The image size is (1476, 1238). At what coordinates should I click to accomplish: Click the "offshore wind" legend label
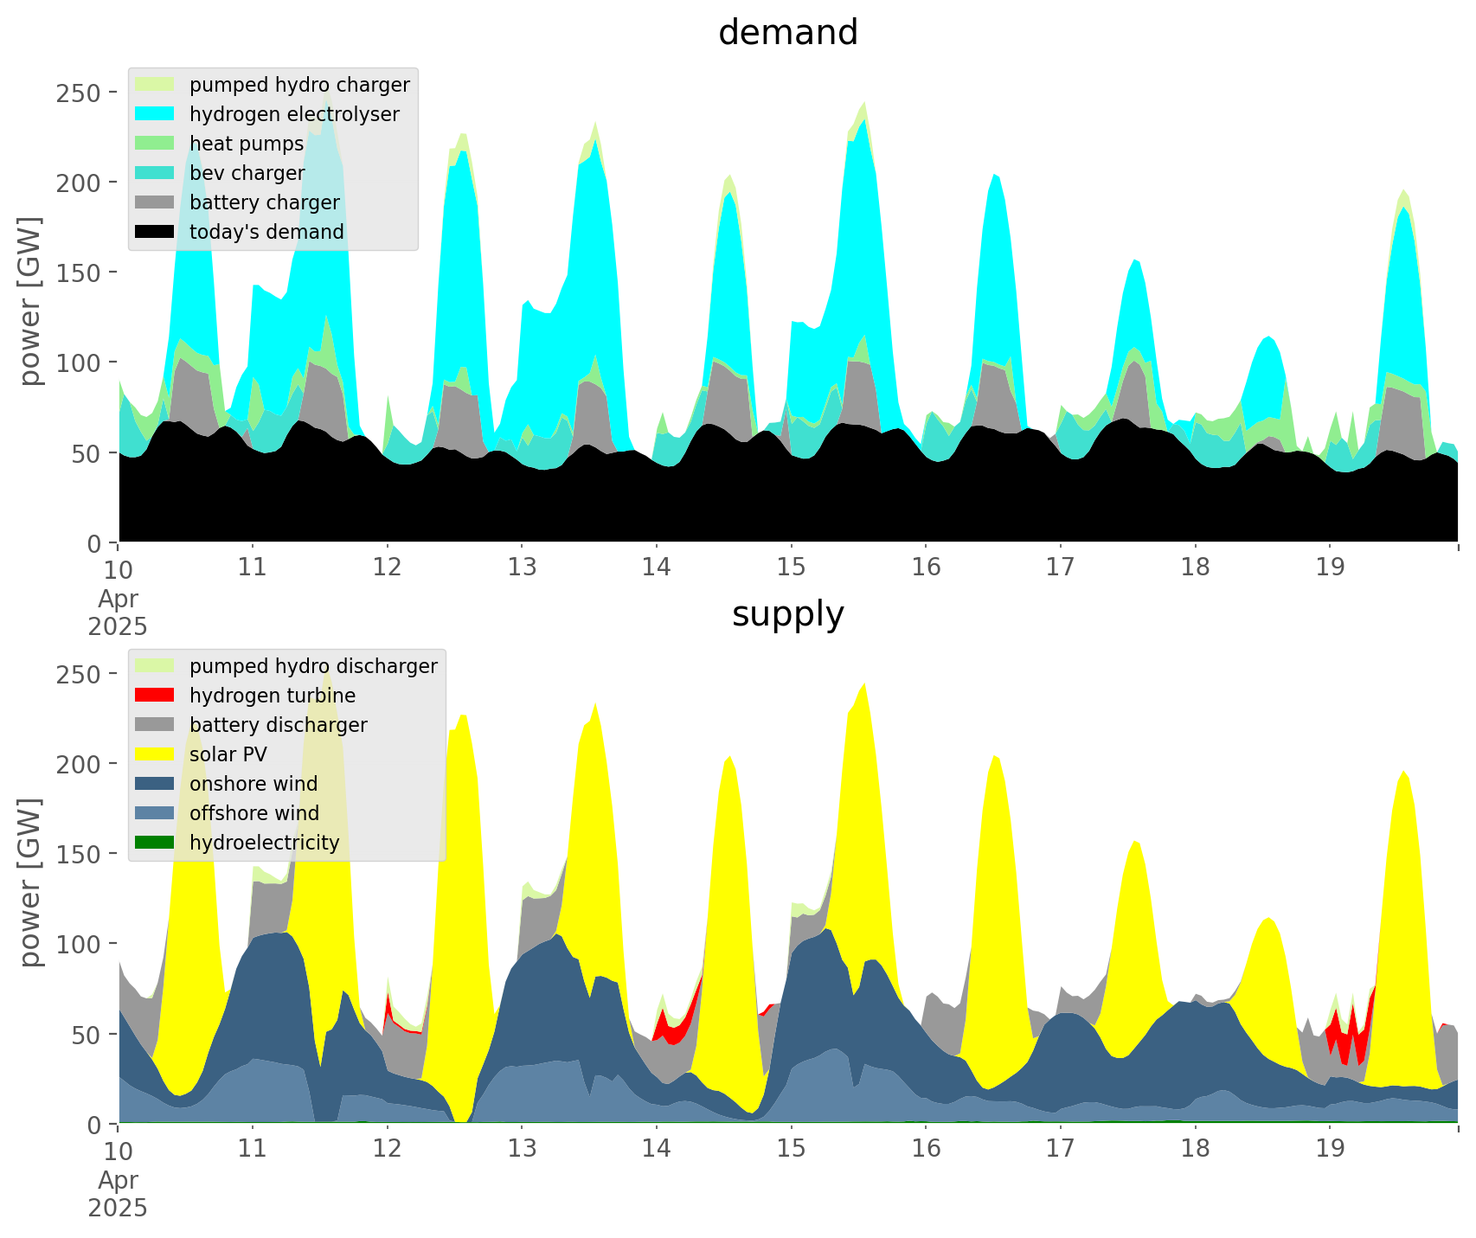click(254, 814)
